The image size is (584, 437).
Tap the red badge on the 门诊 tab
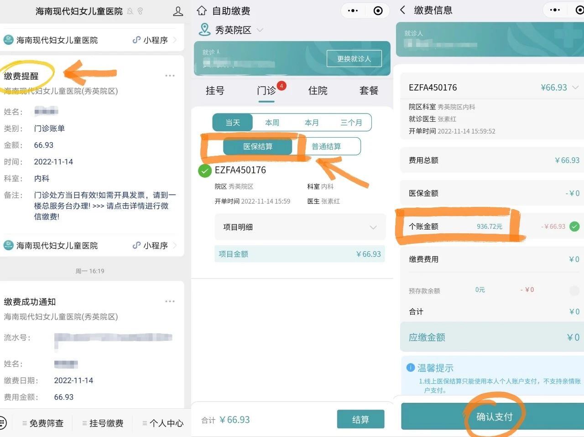pyautogui.click(x=282, y=86)
